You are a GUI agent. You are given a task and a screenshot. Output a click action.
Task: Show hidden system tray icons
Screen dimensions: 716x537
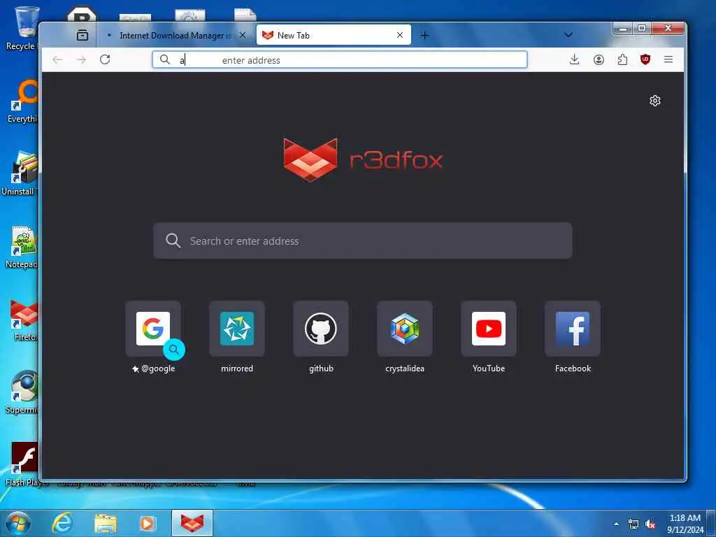tap(616, 524)
